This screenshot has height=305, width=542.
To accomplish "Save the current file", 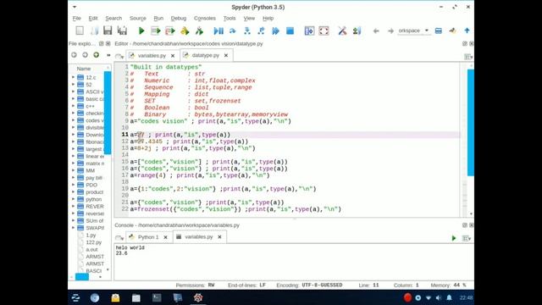I will (x=108, y=30).
